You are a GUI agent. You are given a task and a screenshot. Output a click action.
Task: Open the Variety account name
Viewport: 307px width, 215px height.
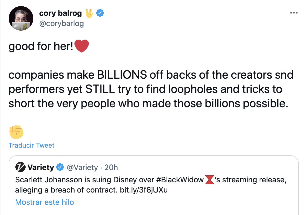point(40,168)
